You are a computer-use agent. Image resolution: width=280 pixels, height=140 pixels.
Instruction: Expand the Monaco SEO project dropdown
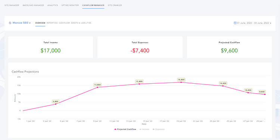[x=22, y=23]
